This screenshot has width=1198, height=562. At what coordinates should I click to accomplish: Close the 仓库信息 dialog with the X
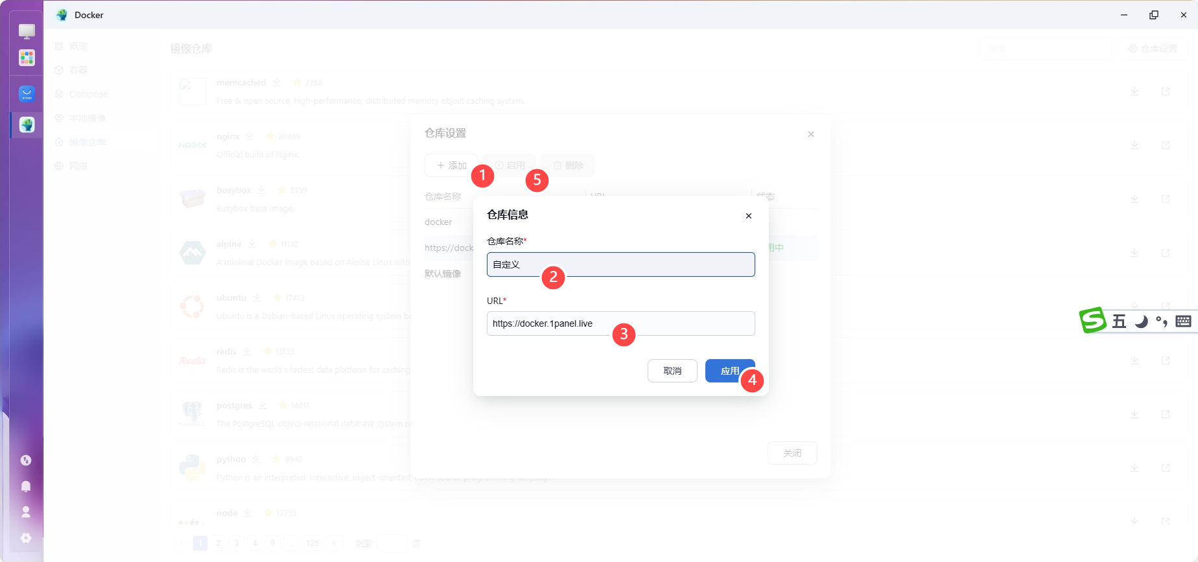click(x=749, y=216)
